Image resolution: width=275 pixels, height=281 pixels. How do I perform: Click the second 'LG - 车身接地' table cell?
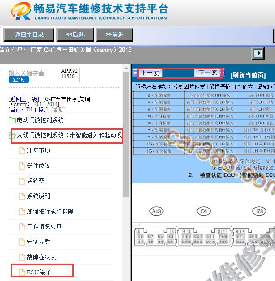(159, 151)
